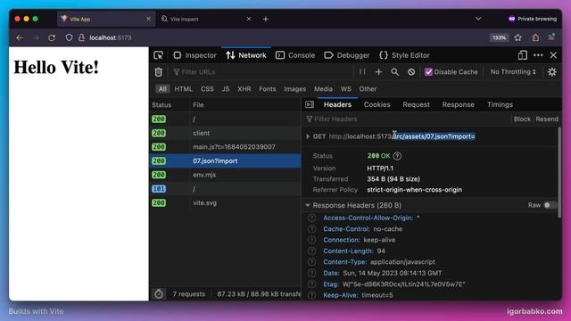This screenshot has height=321, width=571.
Task: Switch to the Debugger panel
Action: pos(347,55)
